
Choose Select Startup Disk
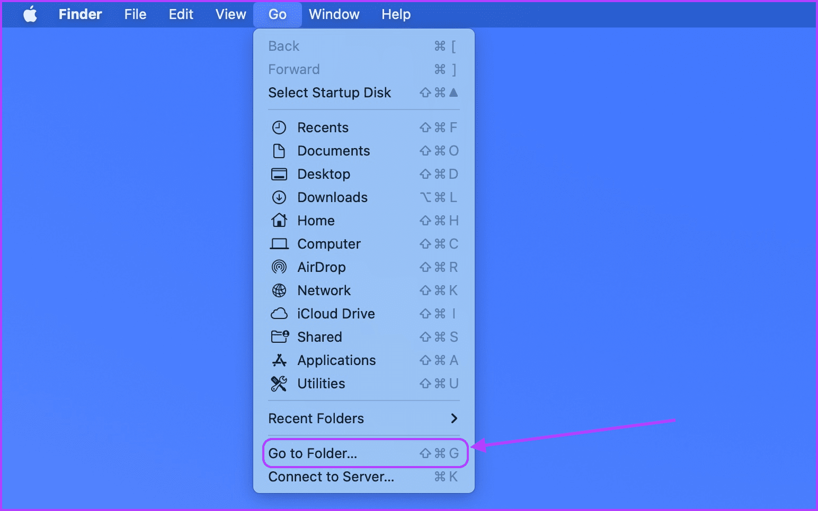(364, 93)
